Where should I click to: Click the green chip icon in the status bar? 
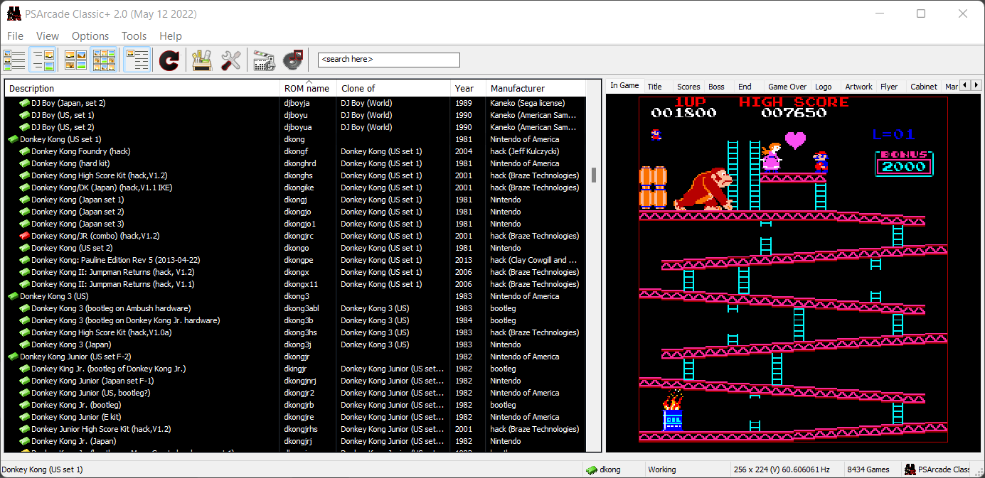590,469
